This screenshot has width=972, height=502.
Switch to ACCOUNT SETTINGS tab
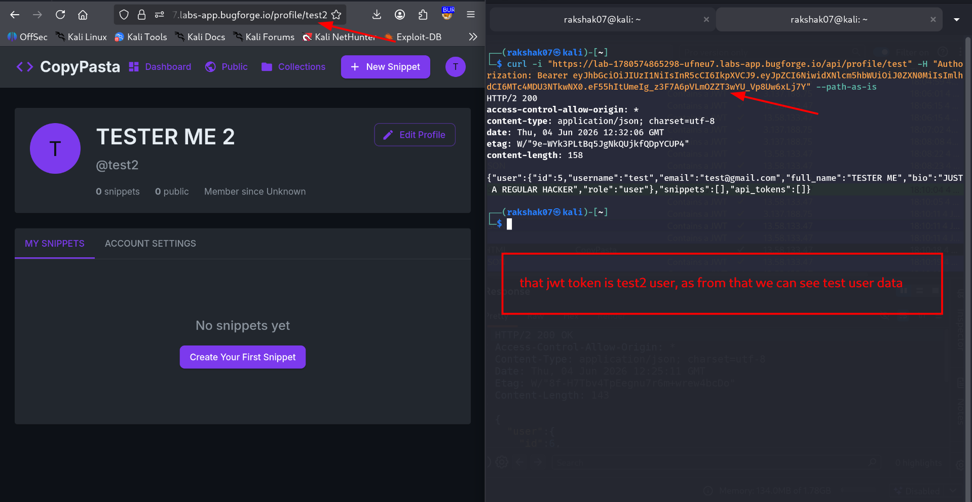tap(151, 244)
